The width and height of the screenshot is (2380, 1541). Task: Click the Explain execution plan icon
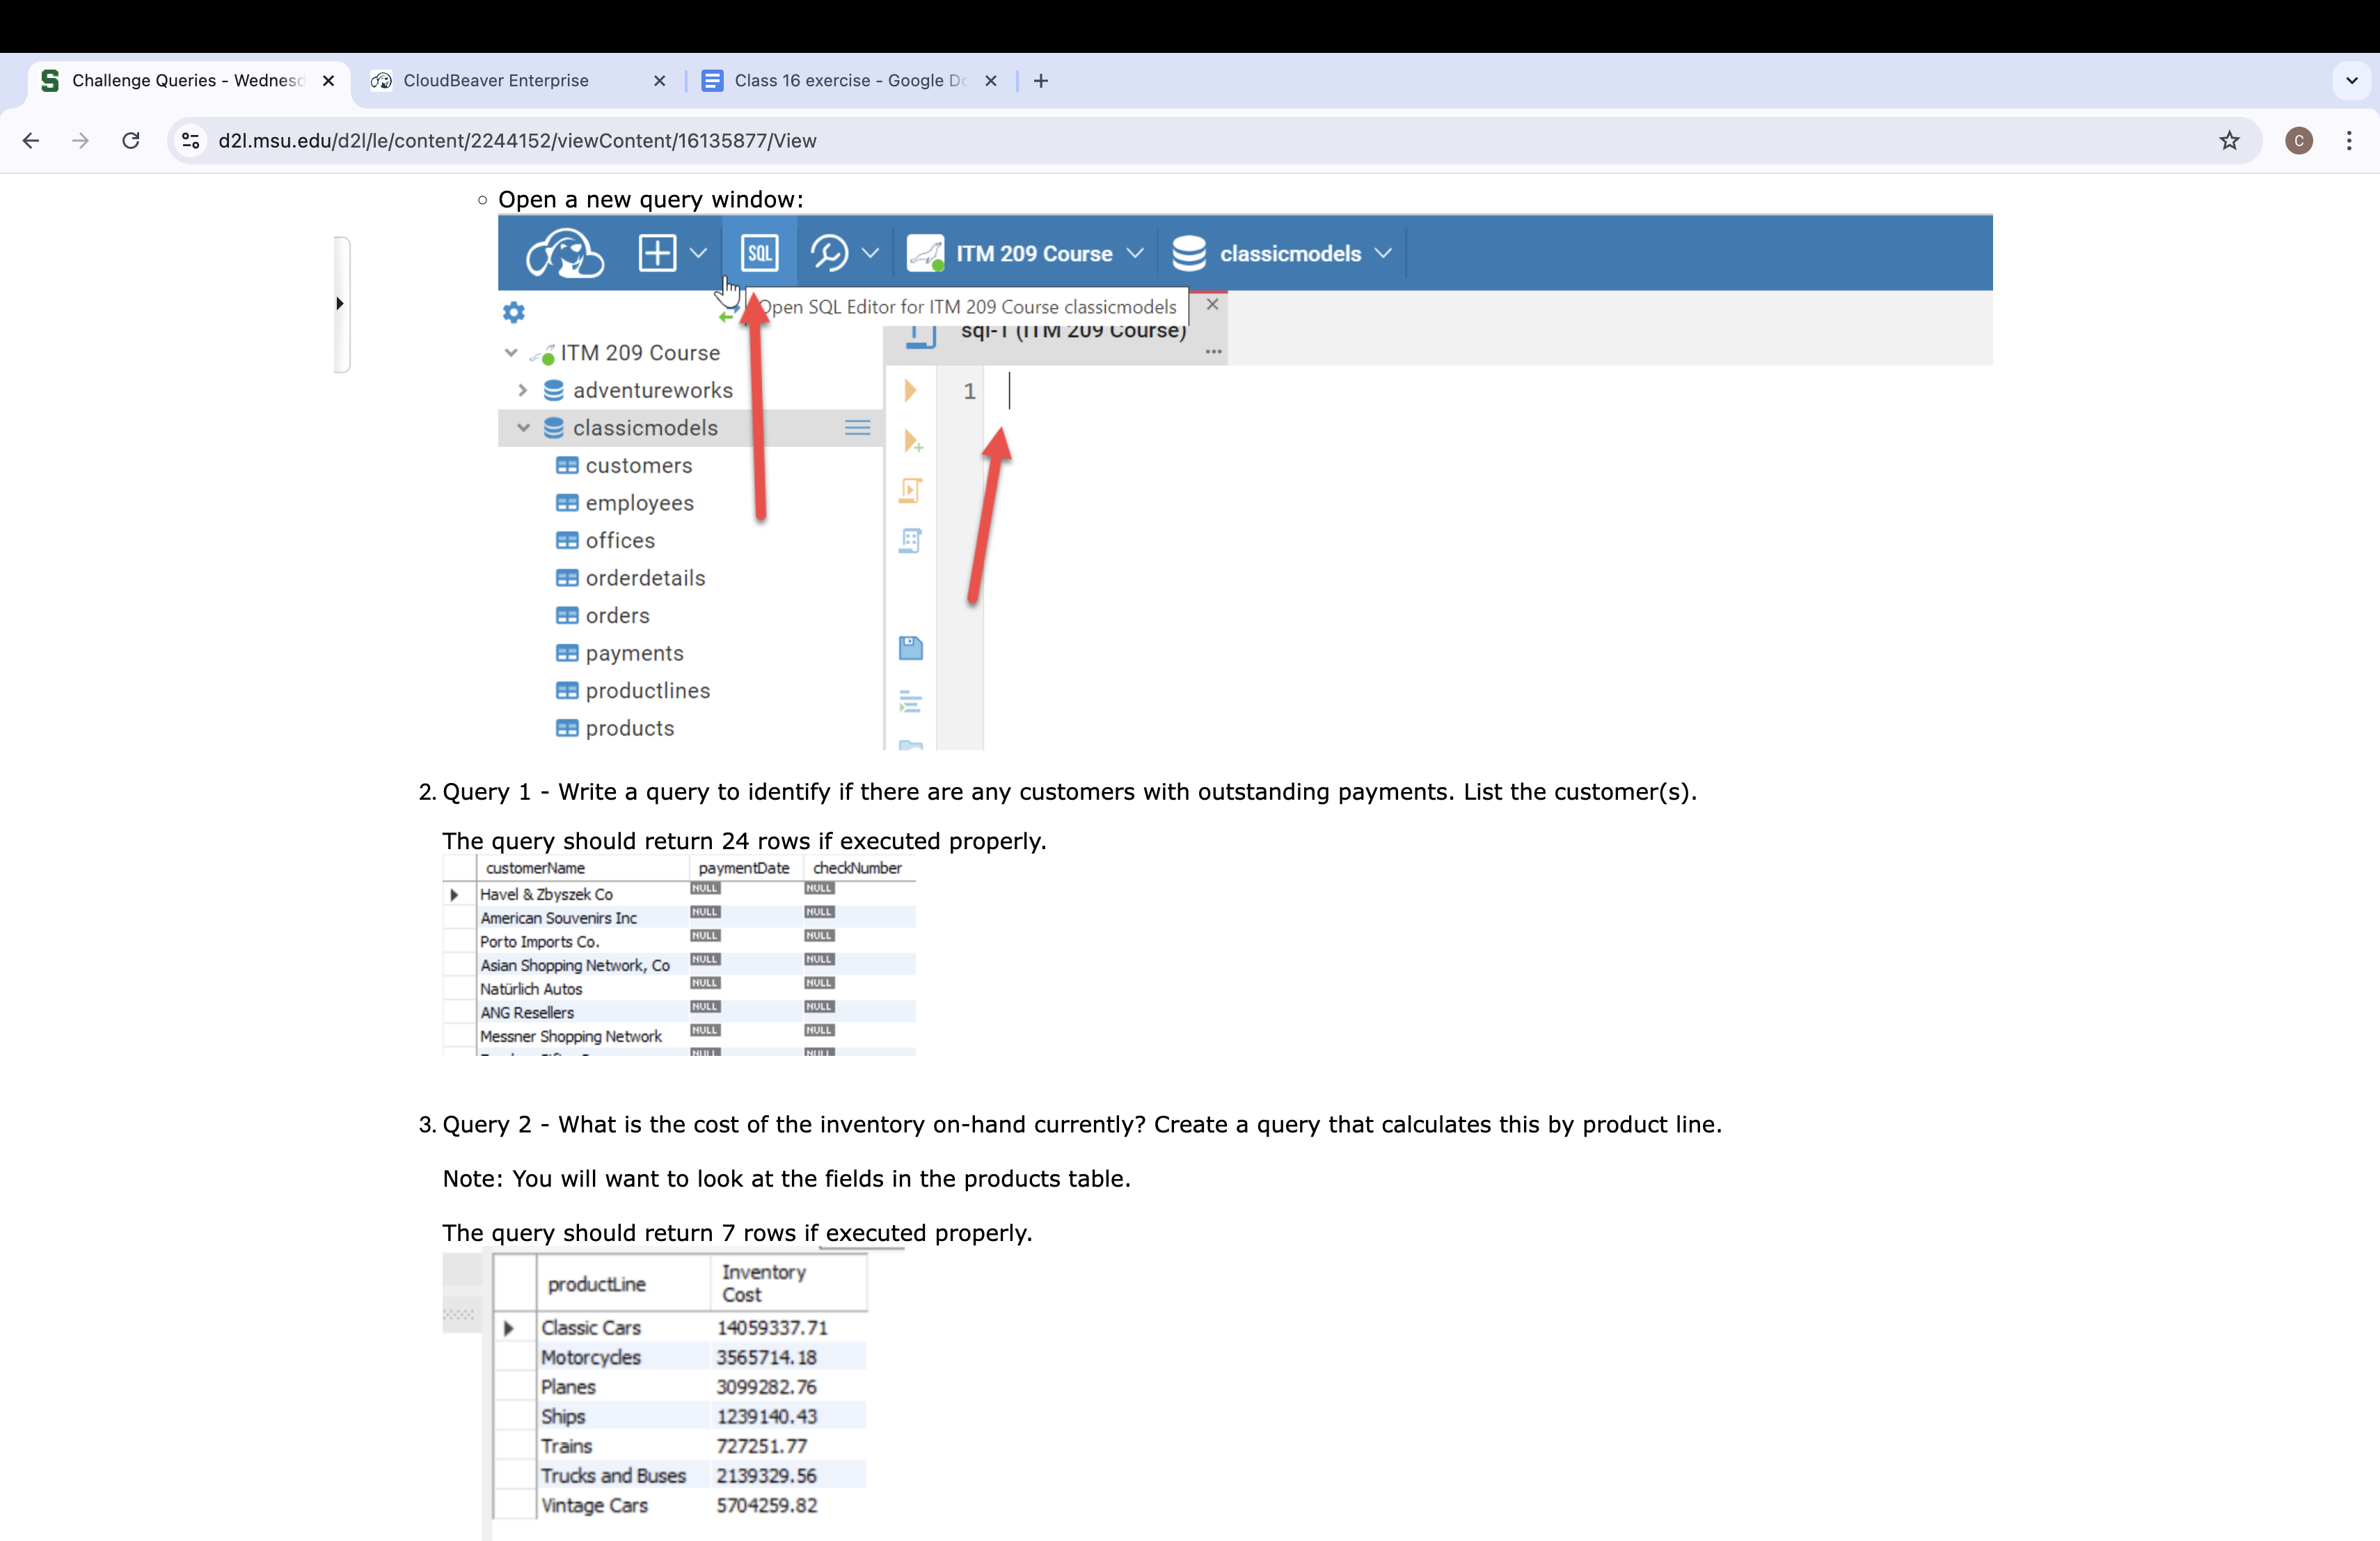[x=910, y=541]
